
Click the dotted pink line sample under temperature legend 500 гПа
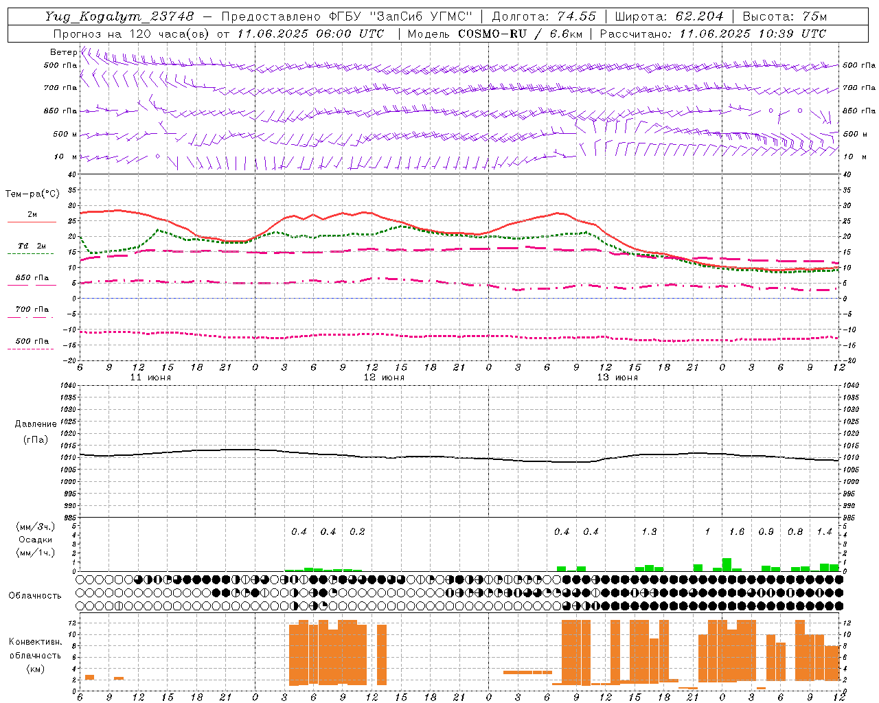(30, 349)
